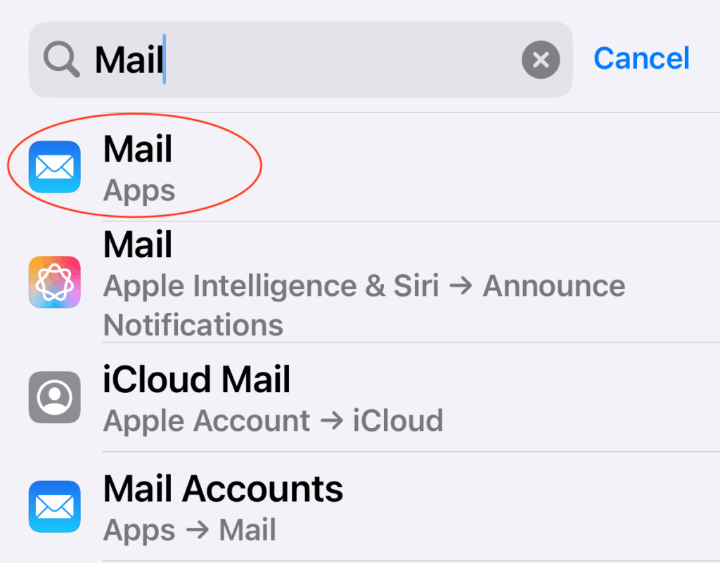Tap the Apps → Mail path subtitle

tap(190, 530)
